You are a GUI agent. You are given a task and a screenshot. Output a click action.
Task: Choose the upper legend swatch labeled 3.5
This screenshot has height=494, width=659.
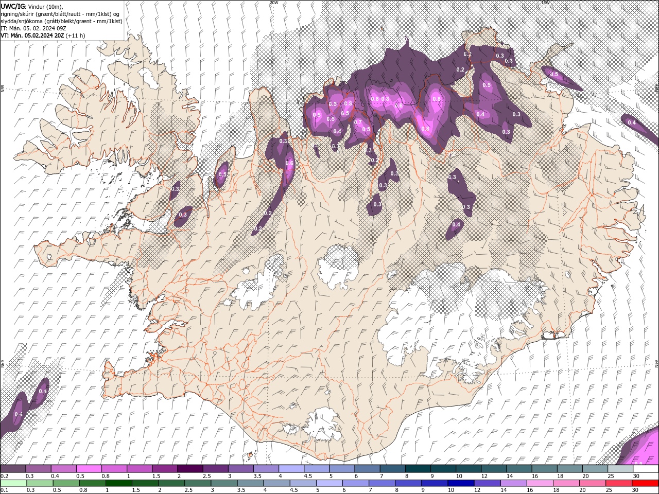coord(266,469)
